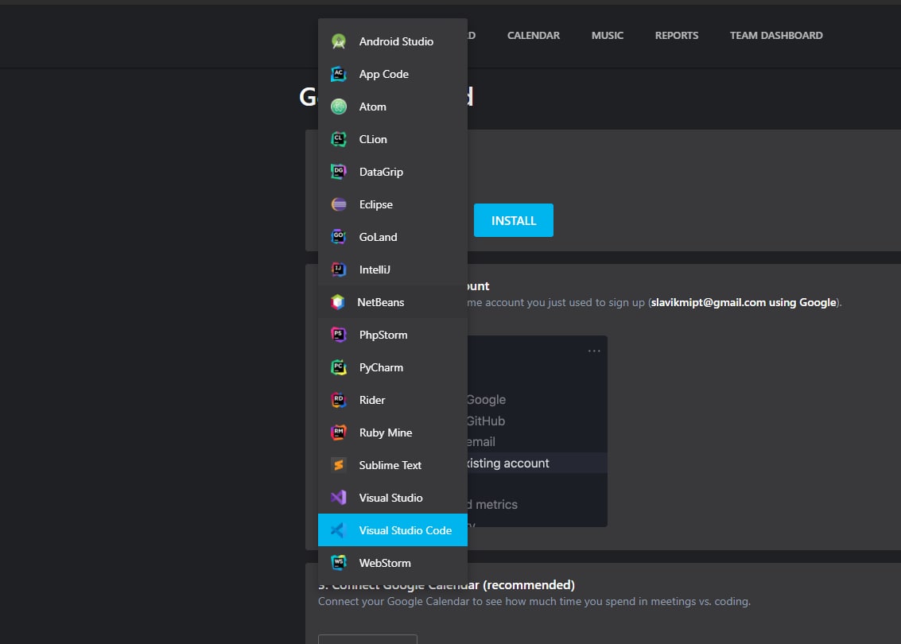Open the CALENDAR tab
Viewport: 901px width, 644px height.
click(534, 36)
